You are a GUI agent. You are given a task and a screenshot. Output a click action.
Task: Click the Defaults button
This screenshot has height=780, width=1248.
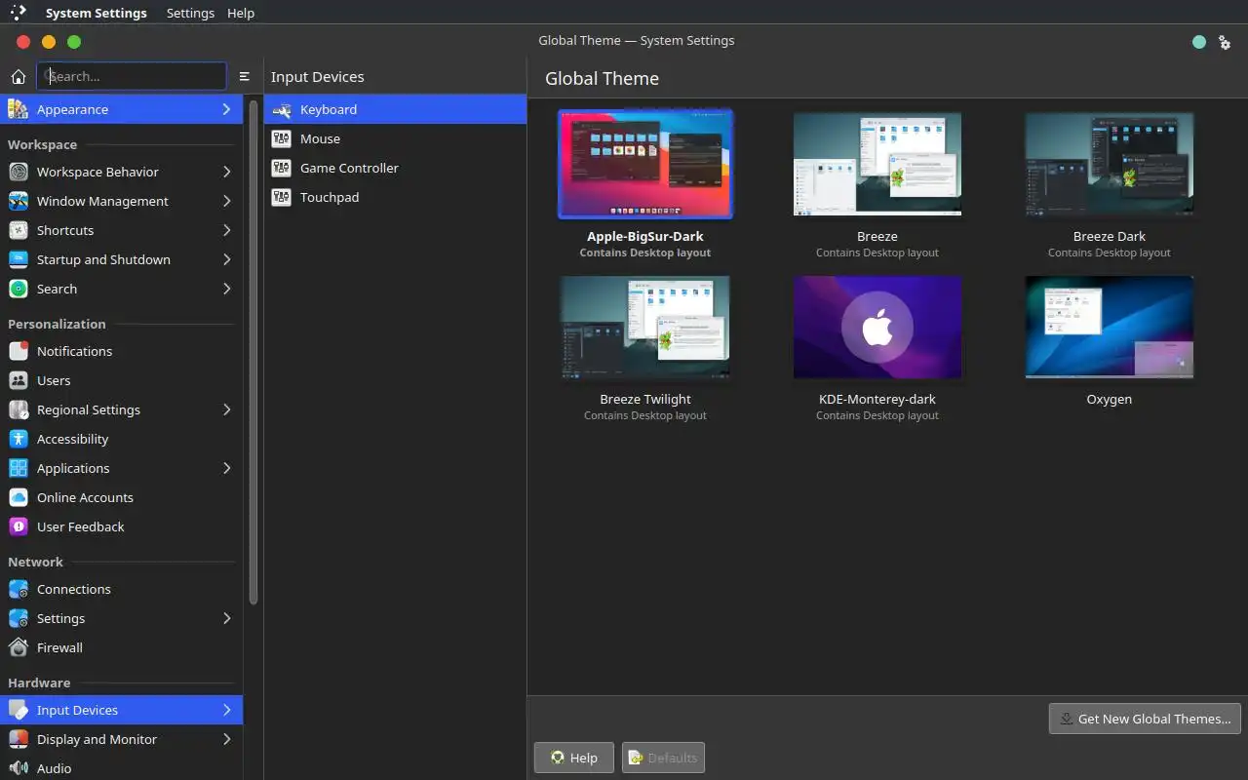pos(663,758)
